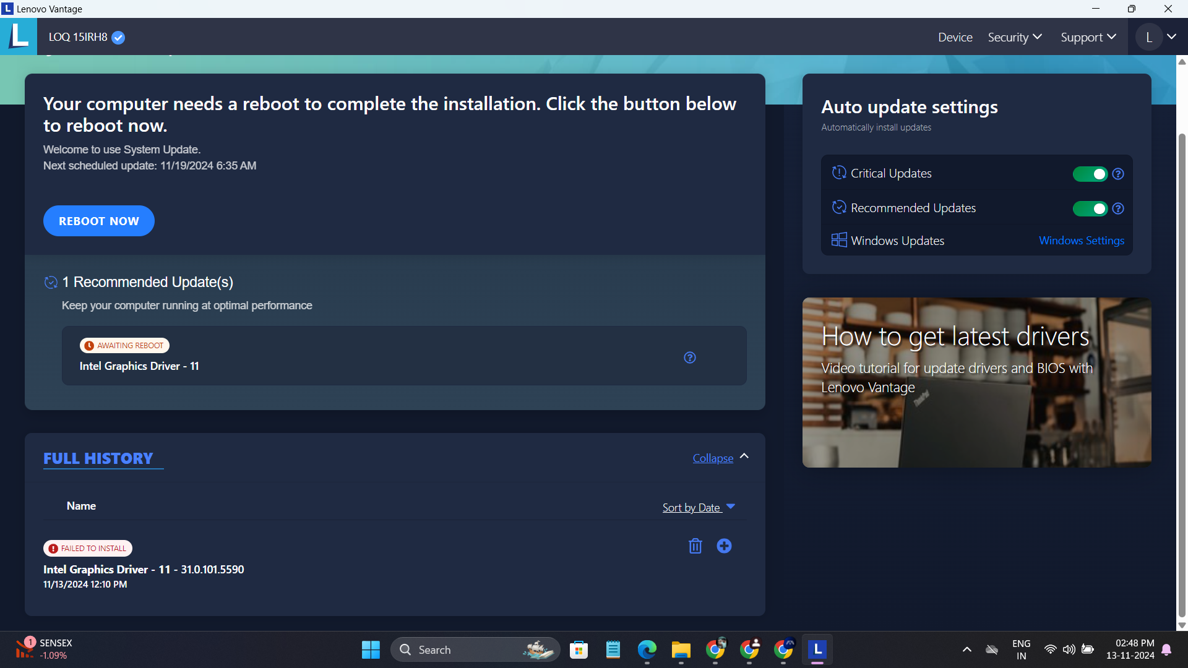The width and height of the screenshot is (1188, 668).
Task: Click the user avatar L in the header
Action: pyautogui.click(x=1149, y=37)
